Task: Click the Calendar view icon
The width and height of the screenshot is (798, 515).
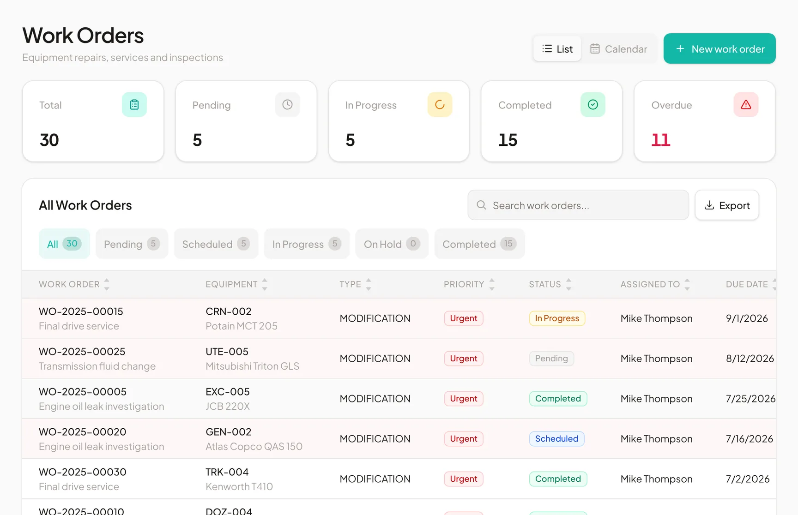Action: pyautogui.click(x=595, y=48)
